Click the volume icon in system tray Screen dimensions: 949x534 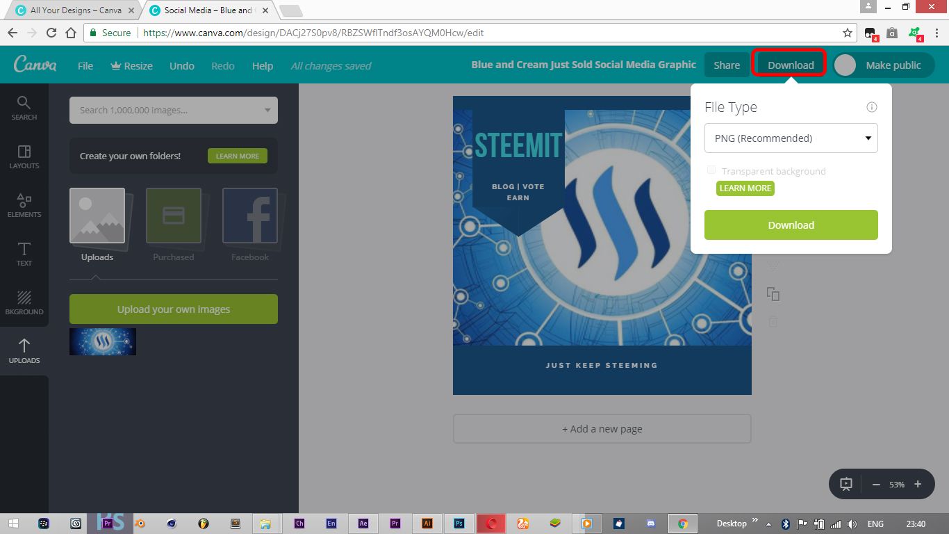[853, 524]
